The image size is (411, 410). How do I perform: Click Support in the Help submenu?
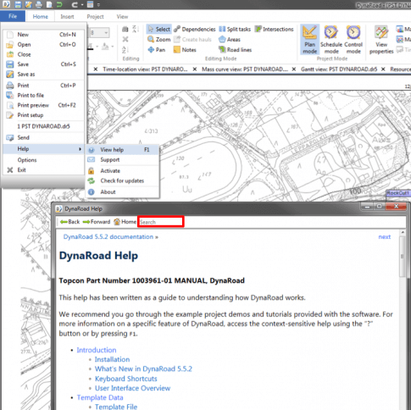tap(122, 159)
